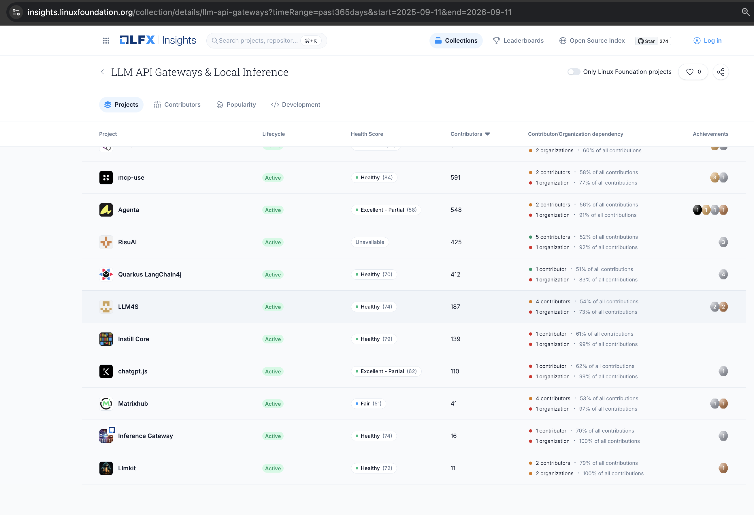Click the Healthy (84) score badge

tap(374, 178)
